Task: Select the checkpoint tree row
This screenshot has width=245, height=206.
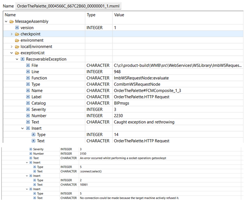Action: [123, 34]
